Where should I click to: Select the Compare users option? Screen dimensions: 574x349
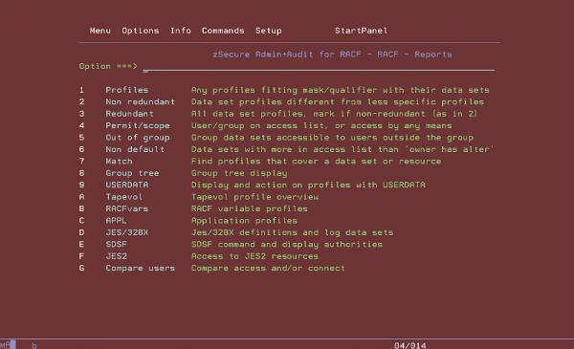141,268
